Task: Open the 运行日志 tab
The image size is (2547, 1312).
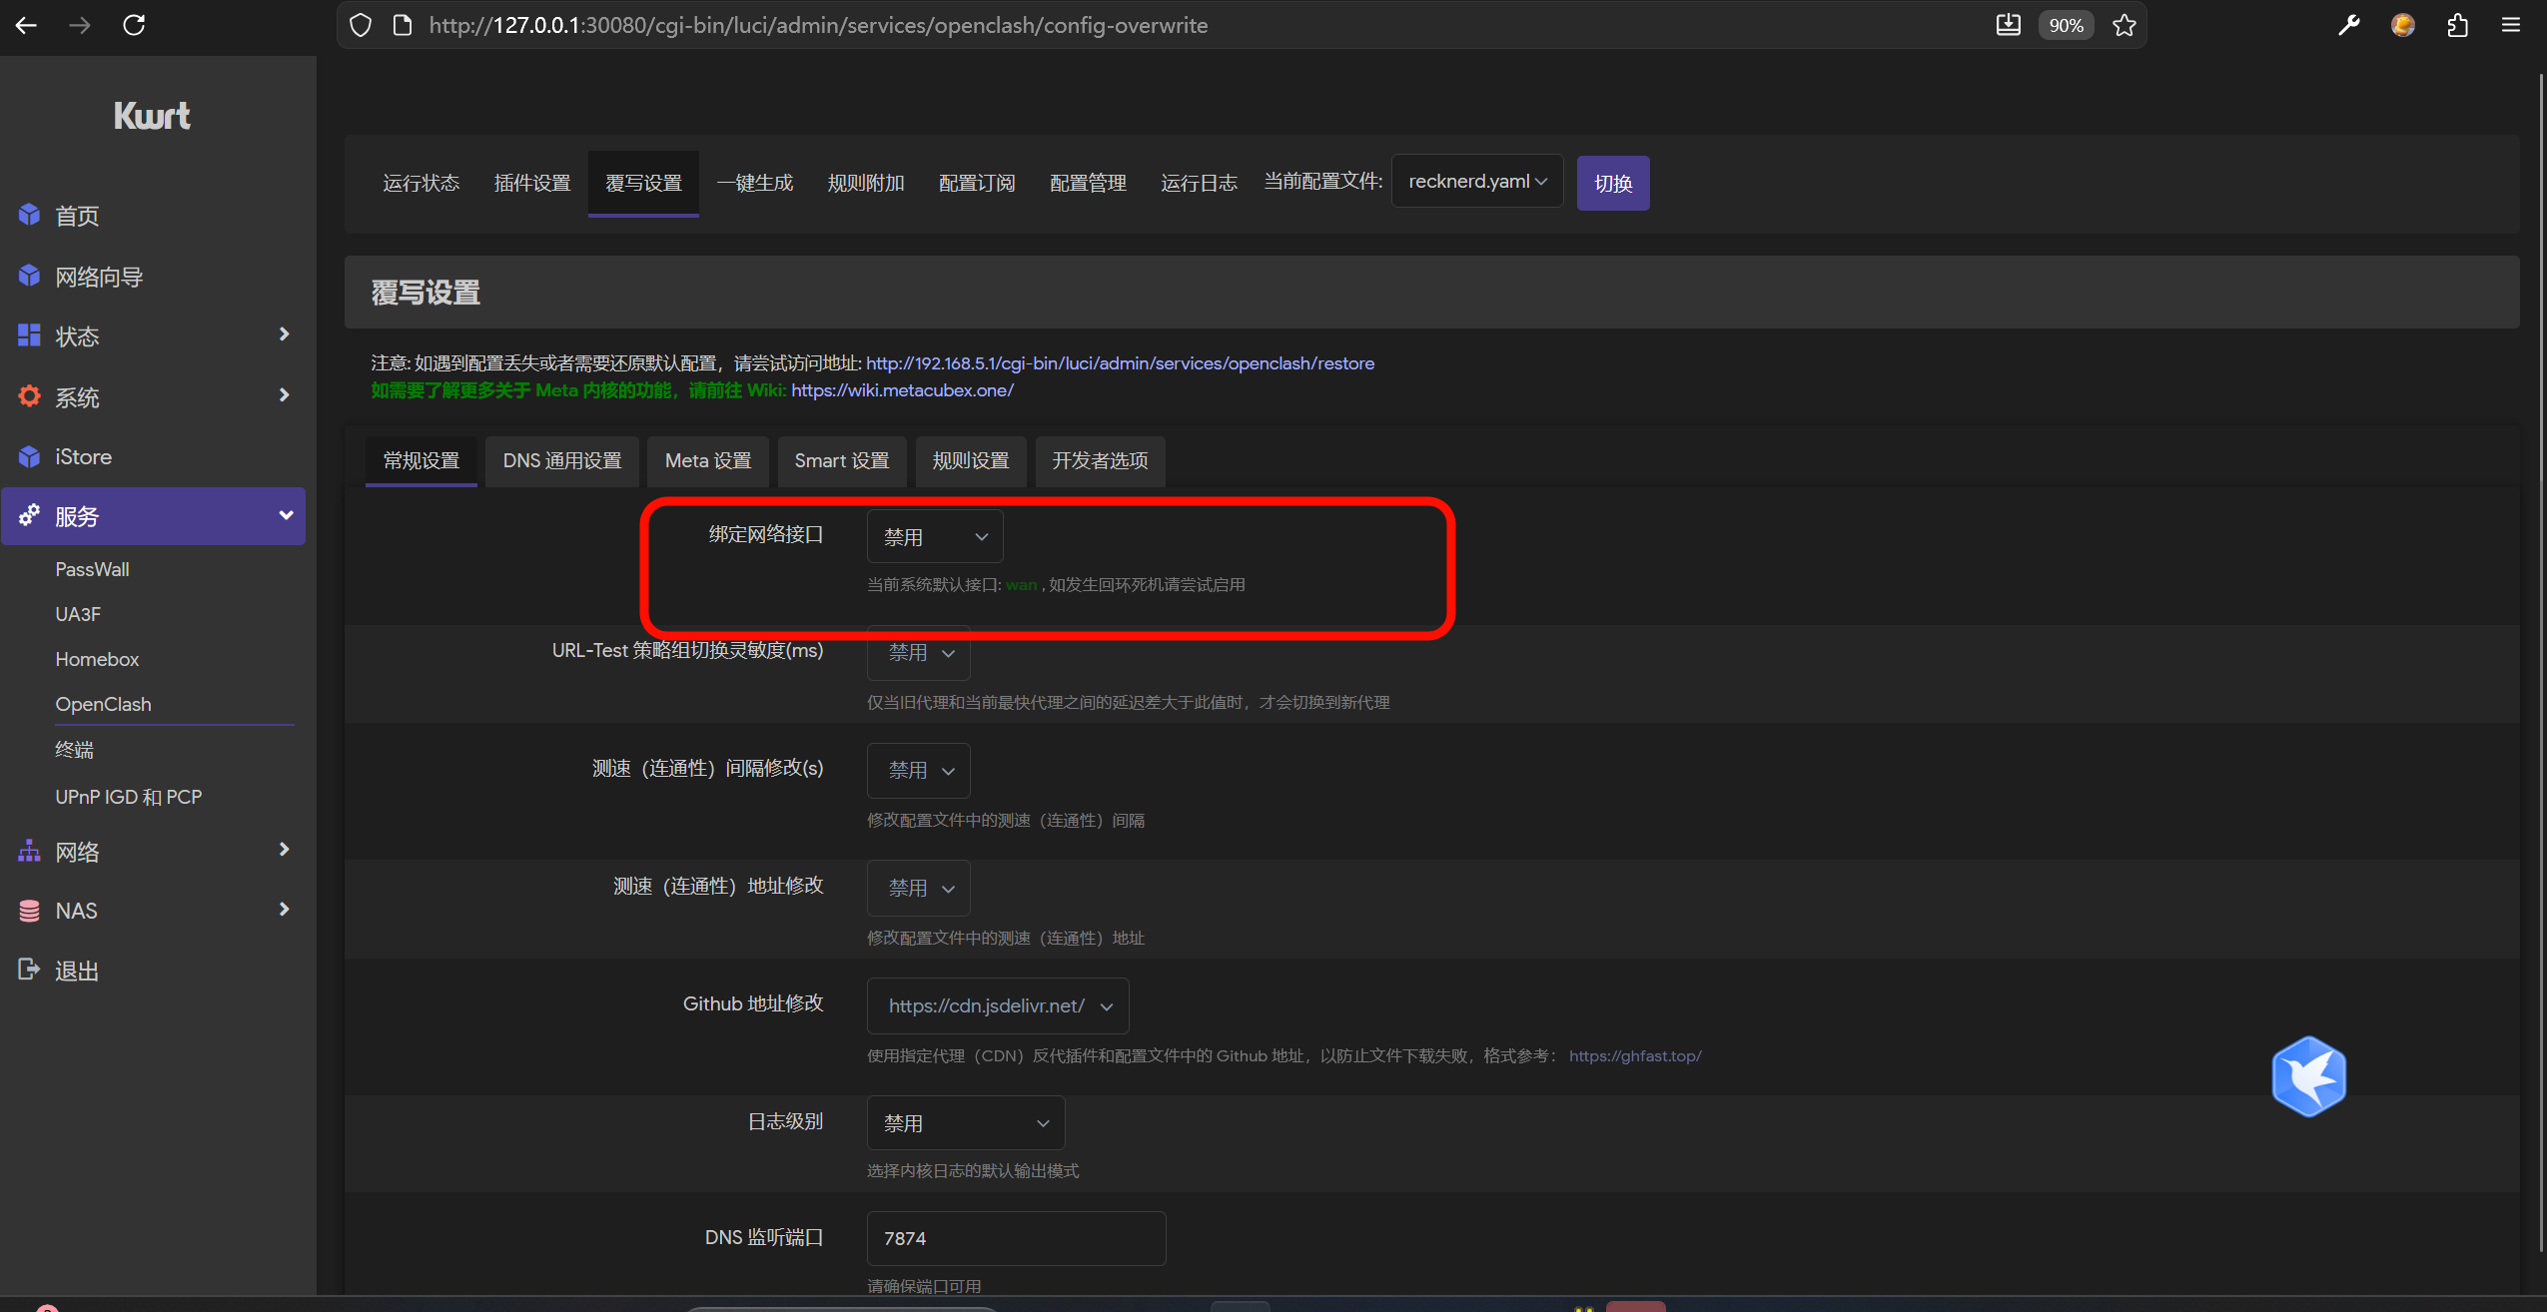Action: click(x=1199, y=183)
